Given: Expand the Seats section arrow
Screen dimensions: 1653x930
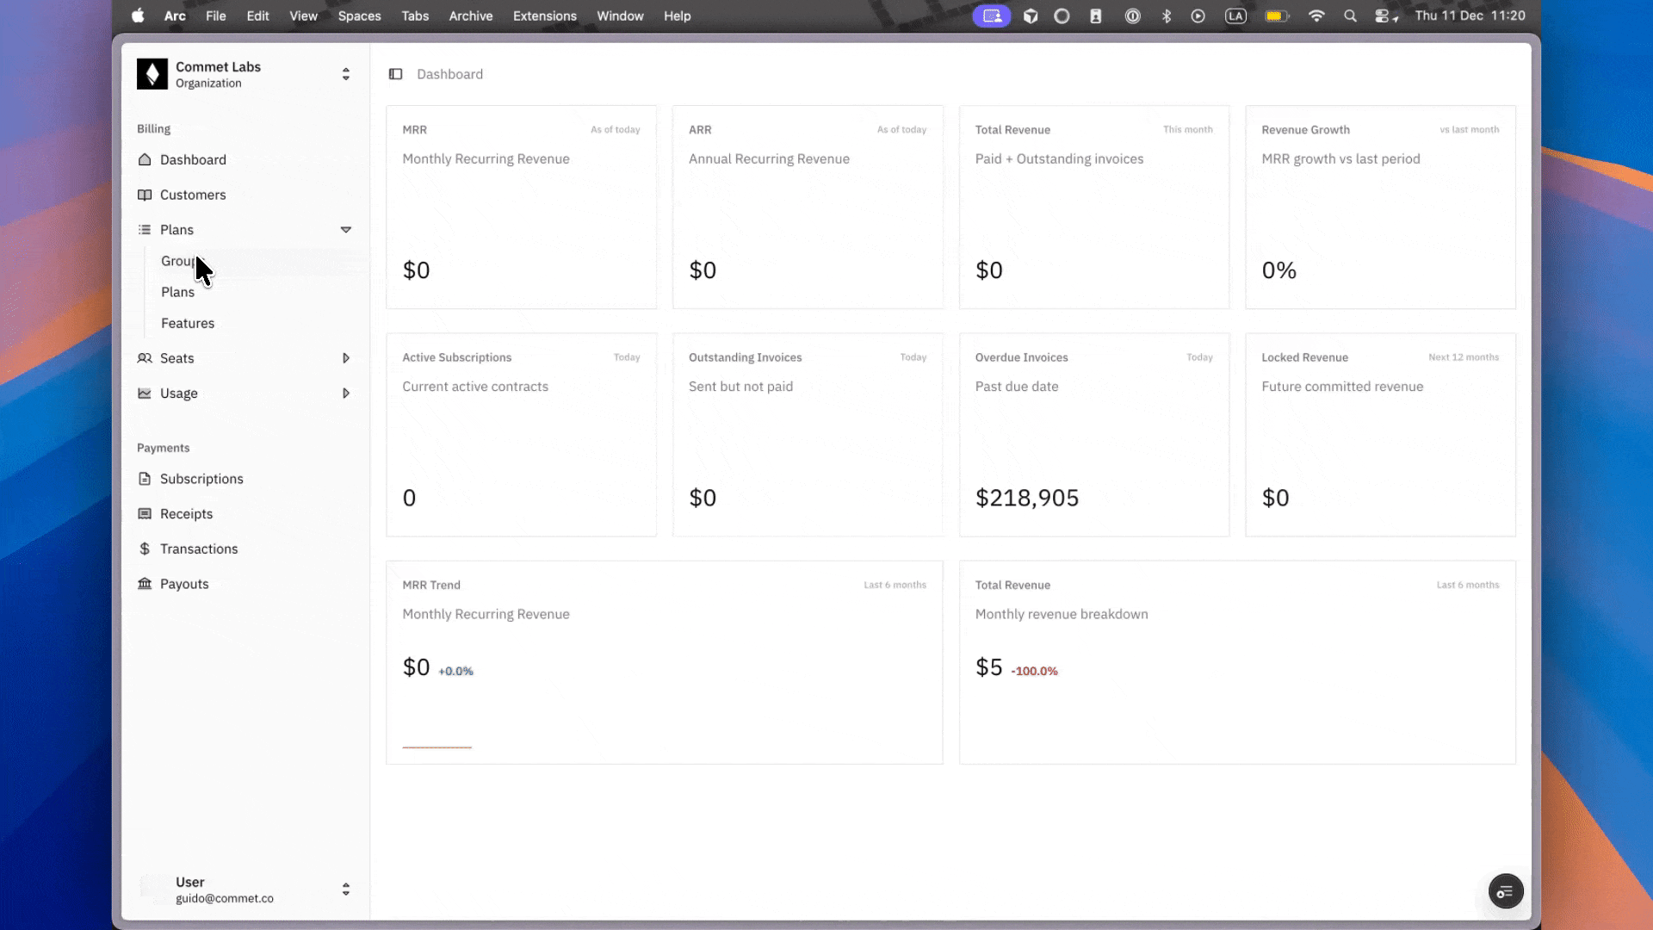Looking at the screenshot, I should coord(346,358).
